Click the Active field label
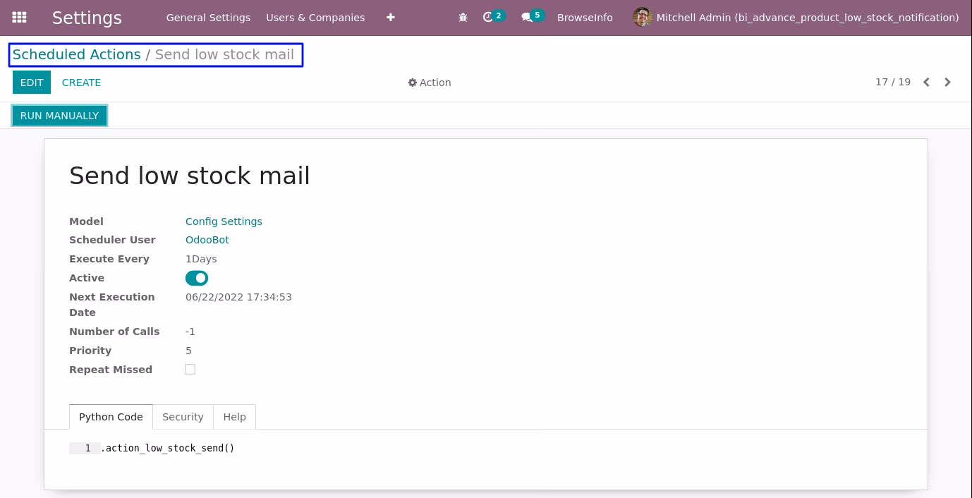Image resolution: width=972 pixels, height=498 pixels. pyautogui.click(x=87, y=278)
